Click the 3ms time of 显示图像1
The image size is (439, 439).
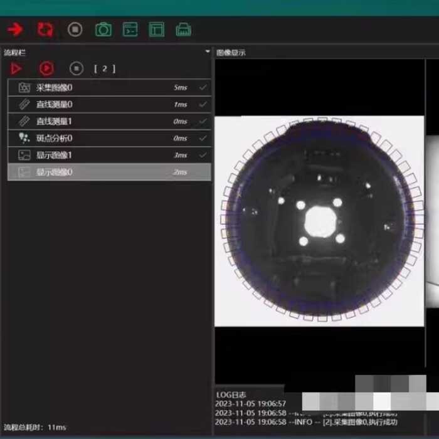point(181,155)
